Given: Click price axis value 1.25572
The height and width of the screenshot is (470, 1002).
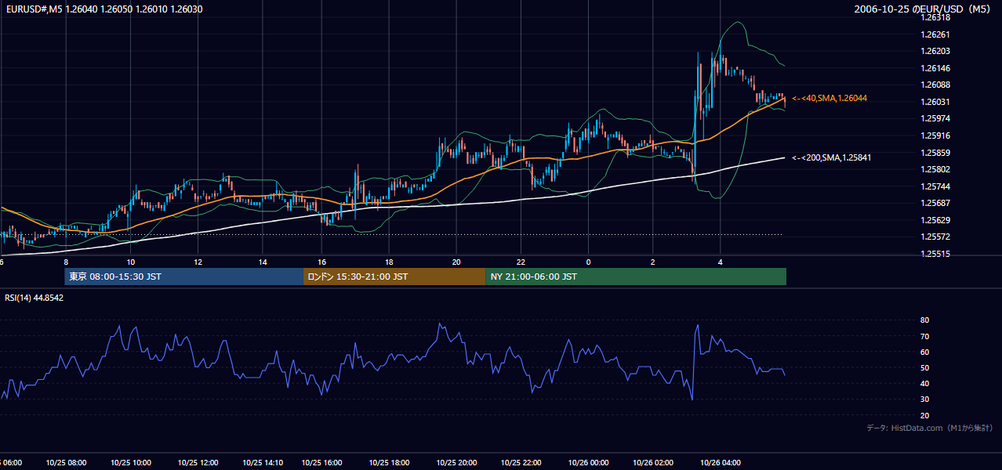Looking at the screenshot, I should pos(935,237).
